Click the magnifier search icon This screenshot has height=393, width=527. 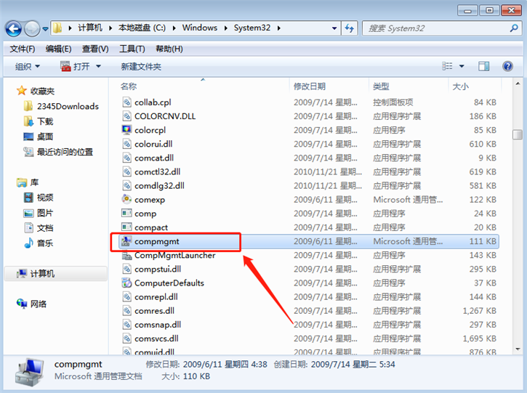click(514, 28)
